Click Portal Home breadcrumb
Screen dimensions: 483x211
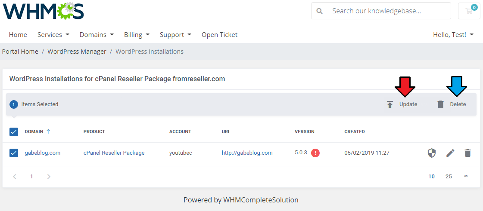click(20, 52)
